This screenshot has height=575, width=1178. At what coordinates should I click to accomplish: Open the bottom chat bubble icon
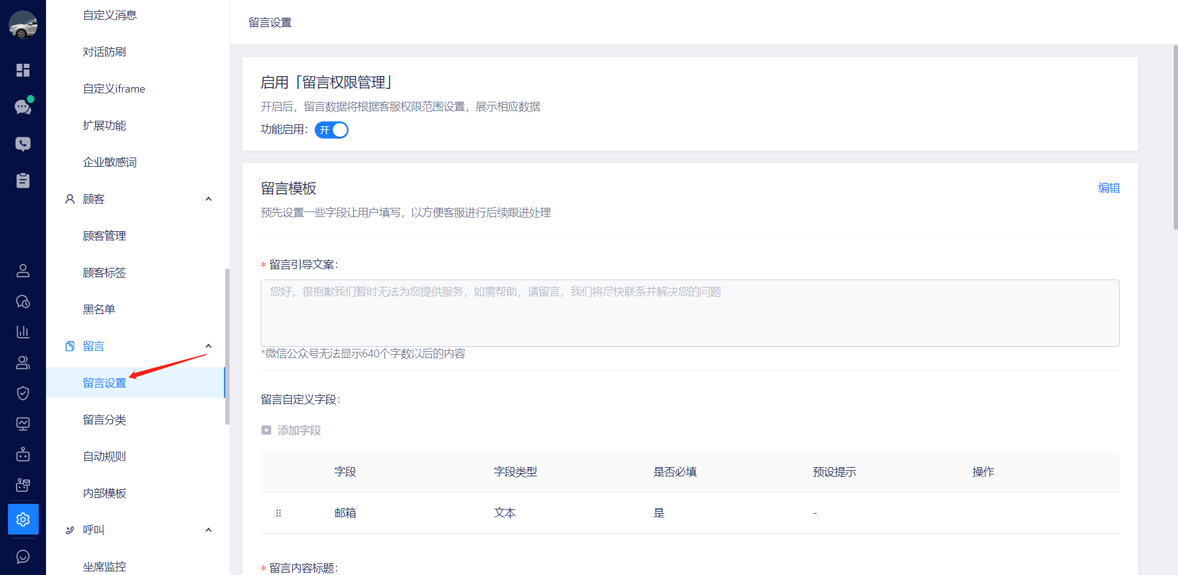click(23, 557)
